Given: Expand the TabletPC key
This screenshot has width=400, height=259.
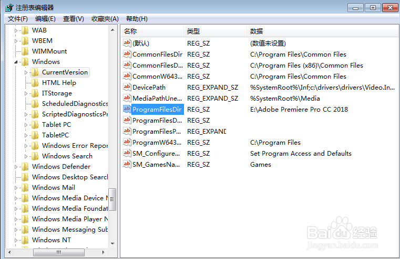Looking at the screenshot, I should (x=26, y=135).
